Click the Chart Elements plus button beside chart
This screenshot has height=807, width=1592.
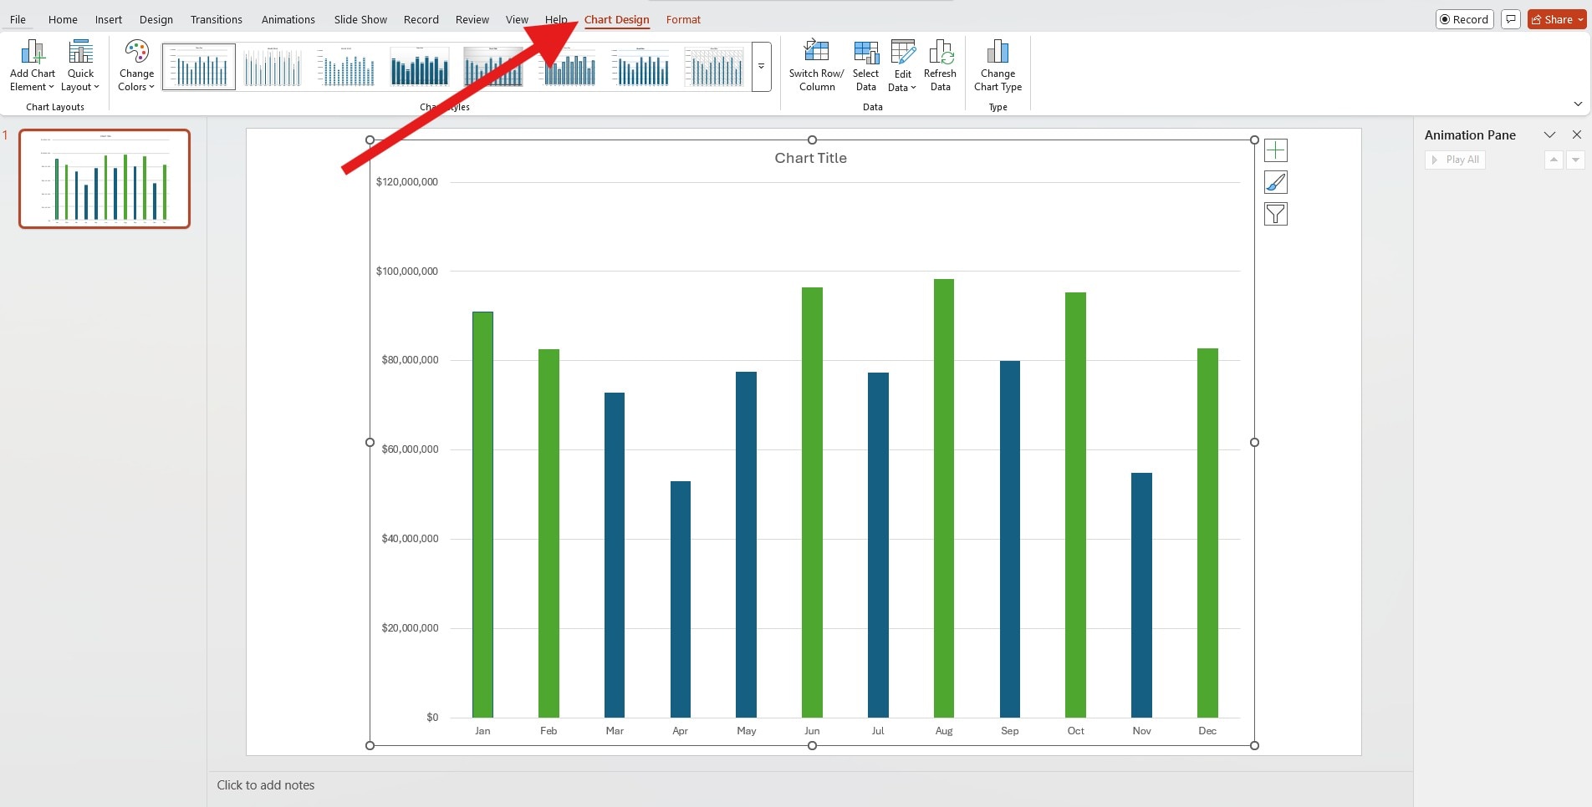point(1275,150)
